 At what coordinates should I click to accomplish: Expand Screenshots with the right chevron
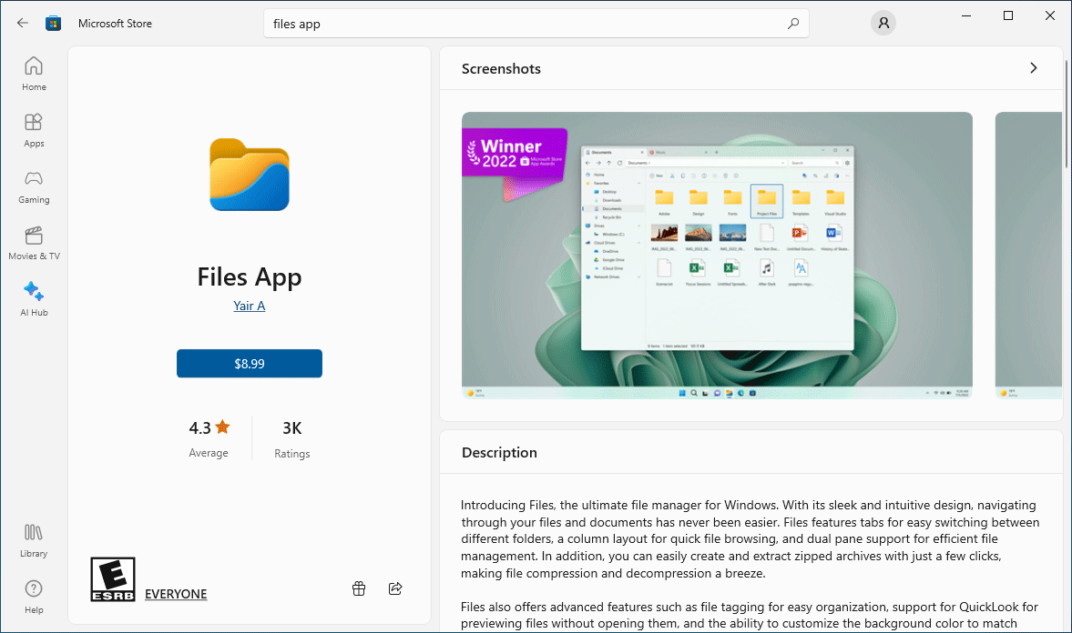pyautogui.click(x=1034, y=68)
